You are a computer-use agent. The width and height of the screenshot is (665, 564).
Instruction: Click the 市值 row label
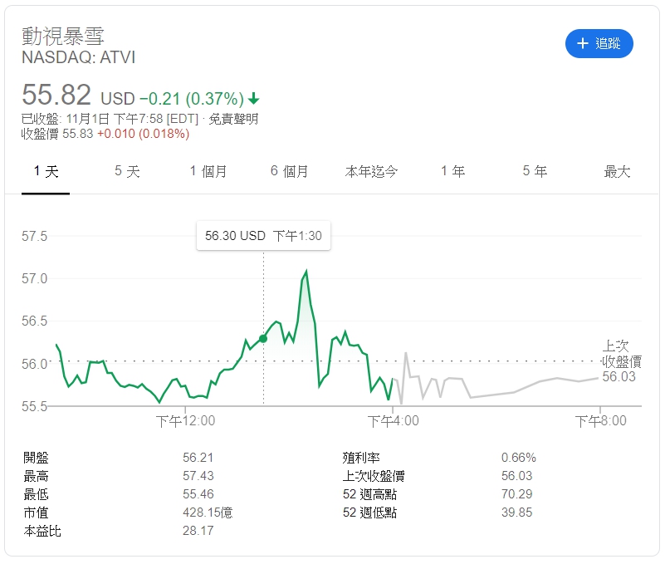click(x=36, y=513)
